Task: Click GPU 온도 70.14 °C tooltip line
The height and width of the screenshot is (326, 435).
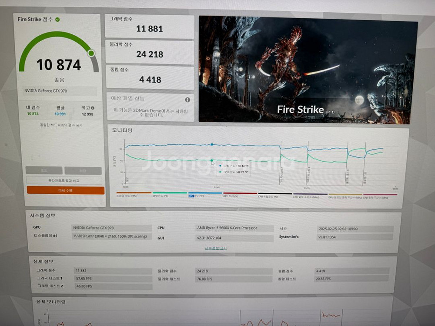Action: 234,166
